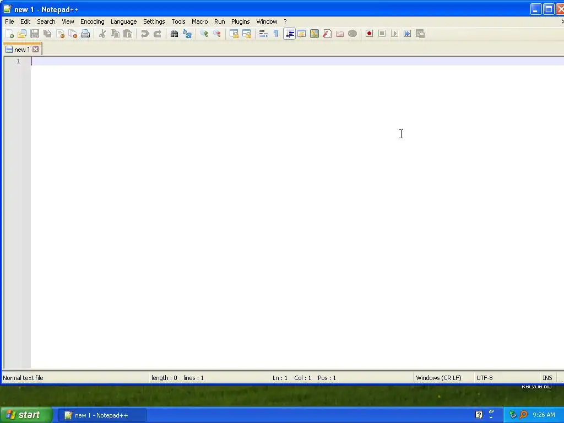Toggle Synchronize Horizontal Scrolling icon
The height and width of the screenshot is (423, 564).
coord(247,34)
